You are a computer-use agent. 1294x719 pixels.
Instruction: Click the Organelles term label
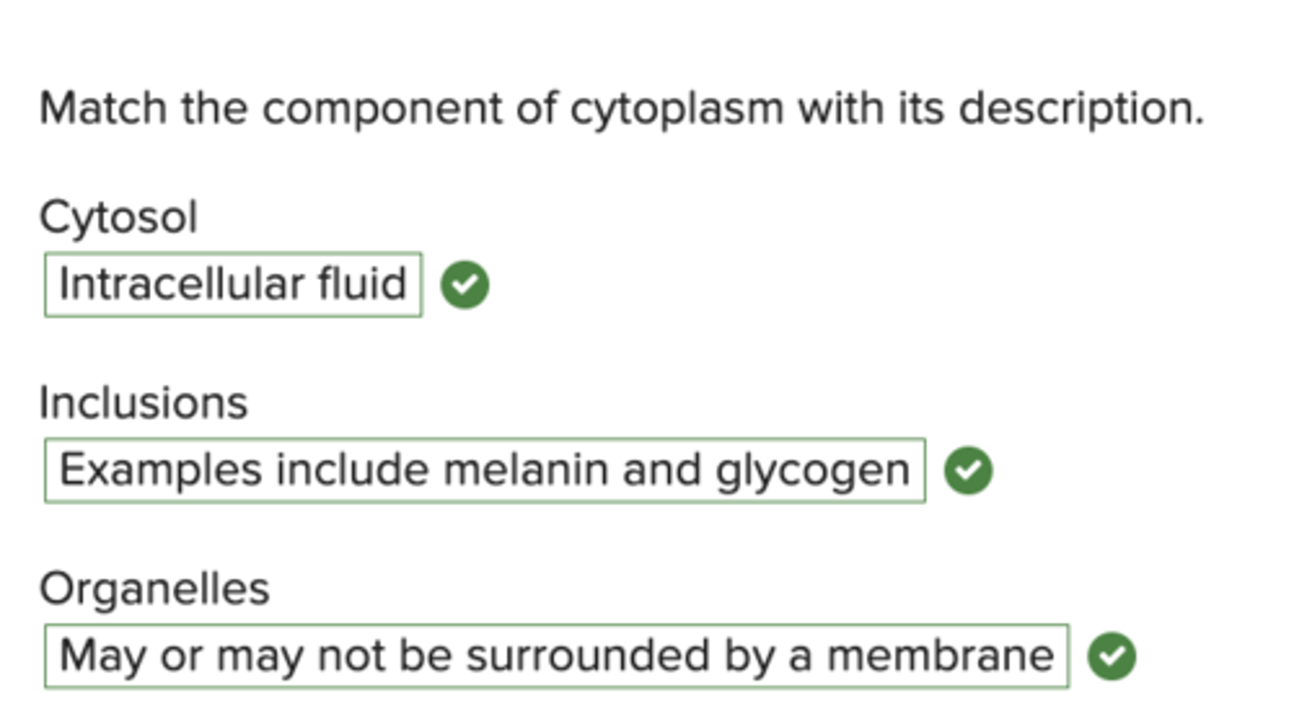[154, 590]
